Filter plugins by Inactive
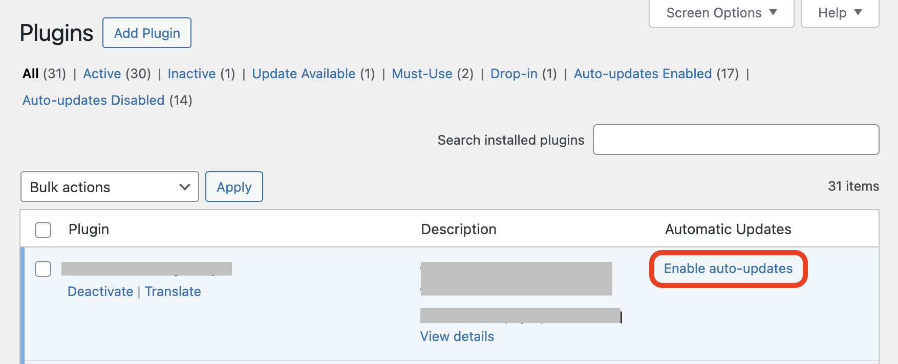The image size is (898, 364). (x=191, y=74)
